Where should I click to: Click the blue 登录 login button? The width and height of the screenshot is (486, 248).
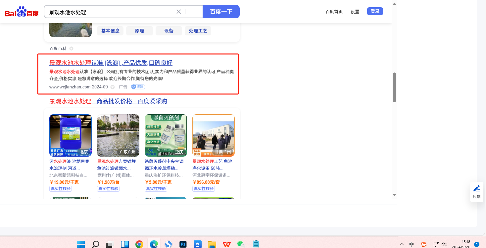coord(375,11)
